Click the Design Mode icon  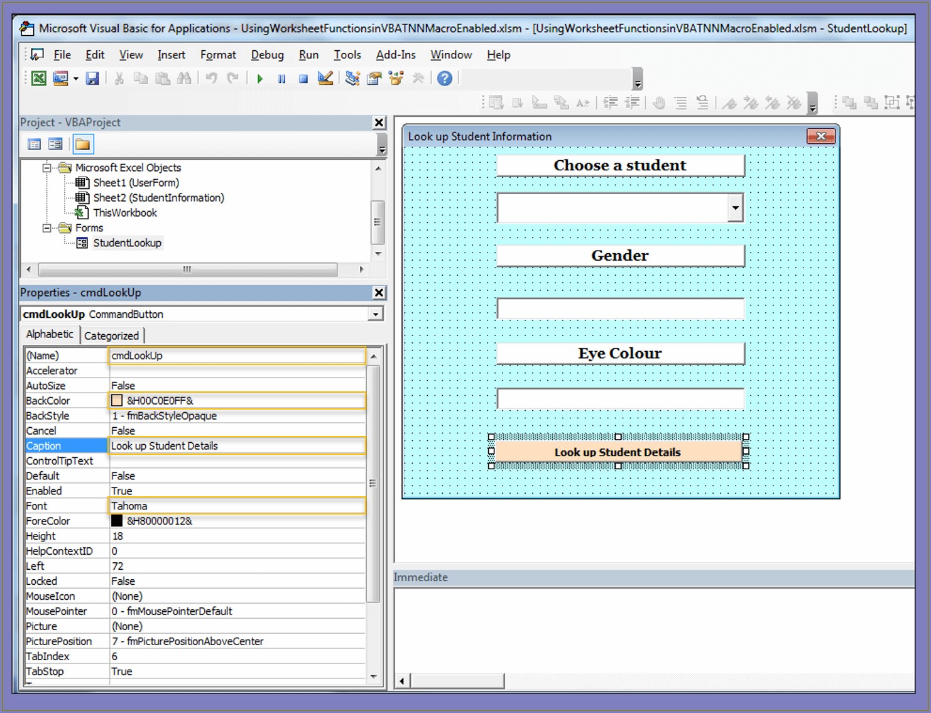click(325, 78)
